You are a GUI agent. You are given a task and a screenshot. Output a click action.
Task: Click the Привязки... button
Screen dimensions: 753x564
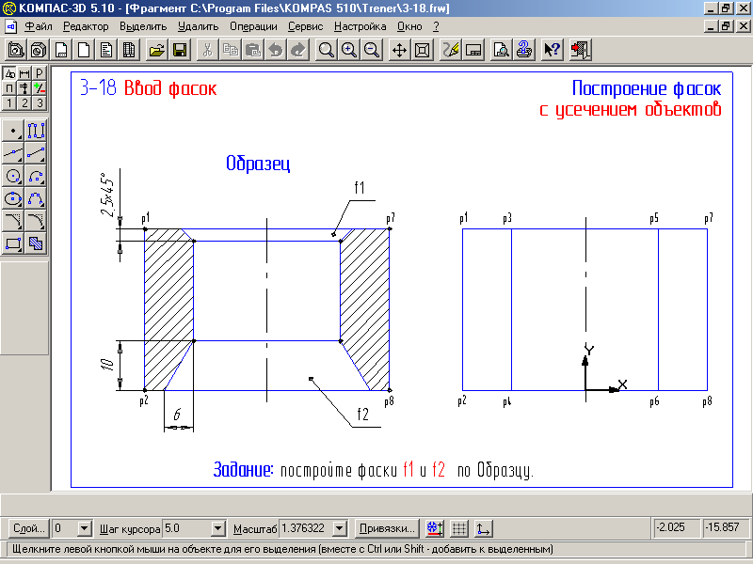[387, 528]
